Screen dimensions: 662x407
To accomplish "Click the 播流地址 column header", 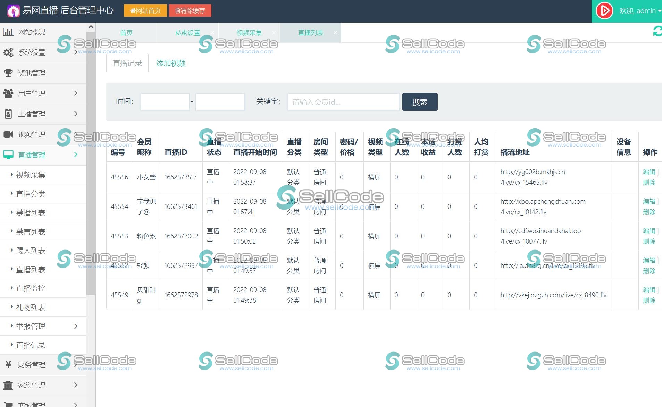I will pos(515,152).
